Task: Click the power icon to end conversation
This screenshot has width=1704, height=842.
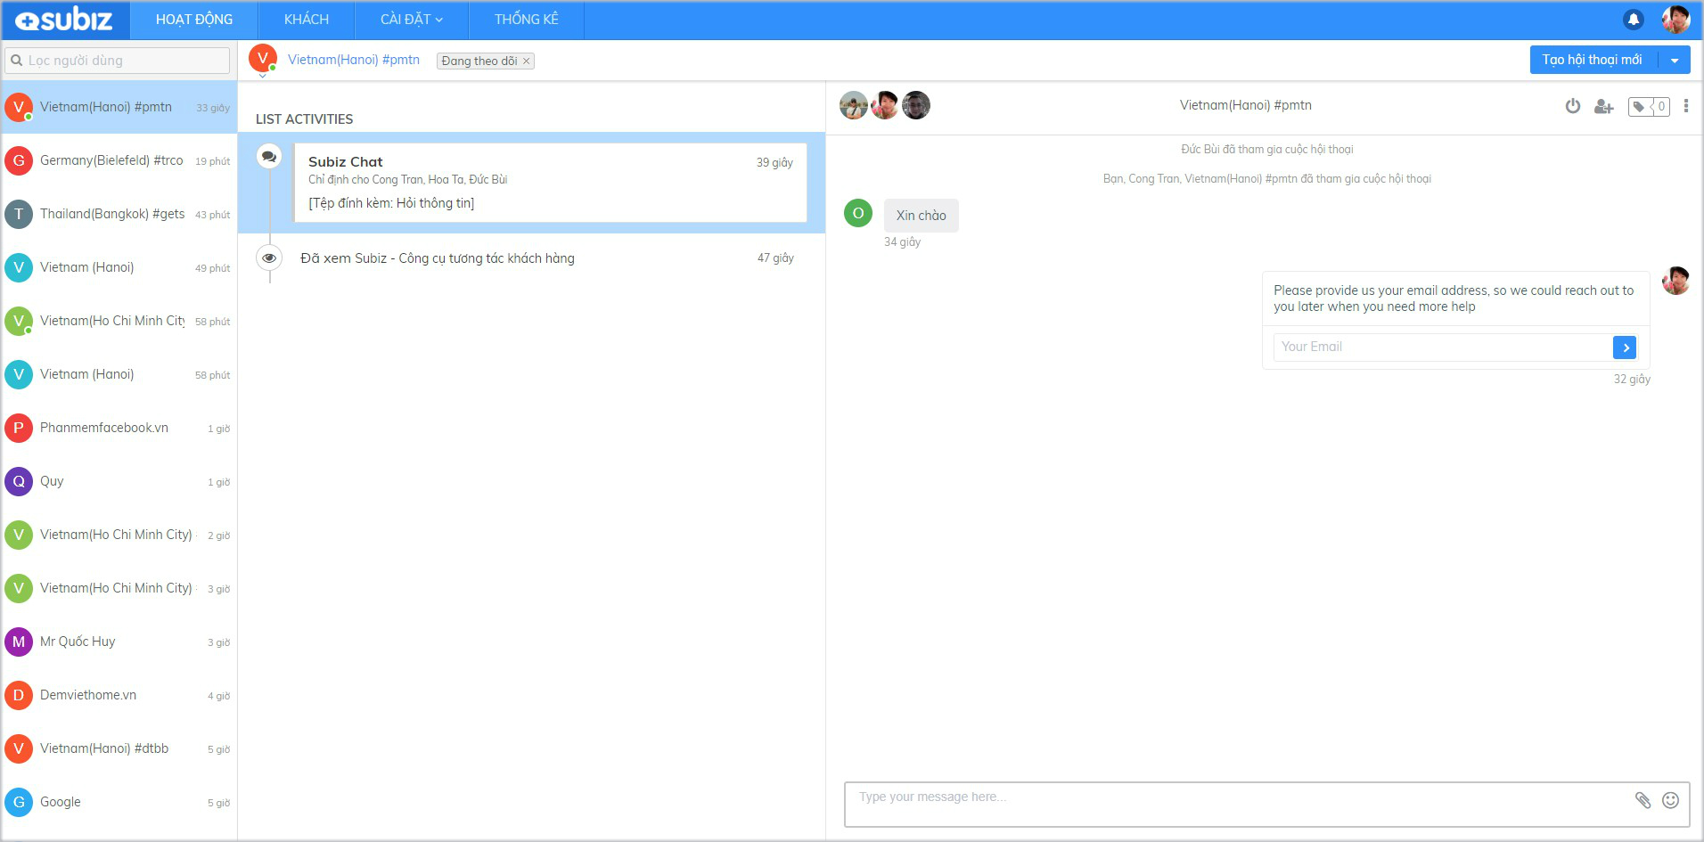Action: [x=1573, y=106]
